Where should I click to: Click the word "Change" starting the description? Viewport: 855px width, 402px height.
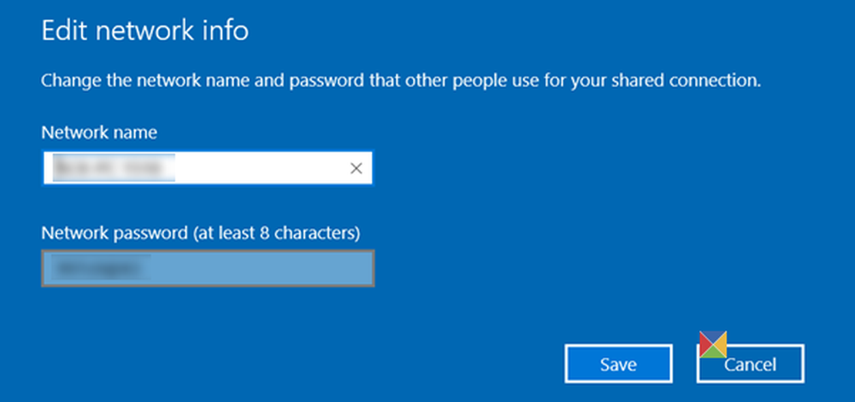[68, 83]
